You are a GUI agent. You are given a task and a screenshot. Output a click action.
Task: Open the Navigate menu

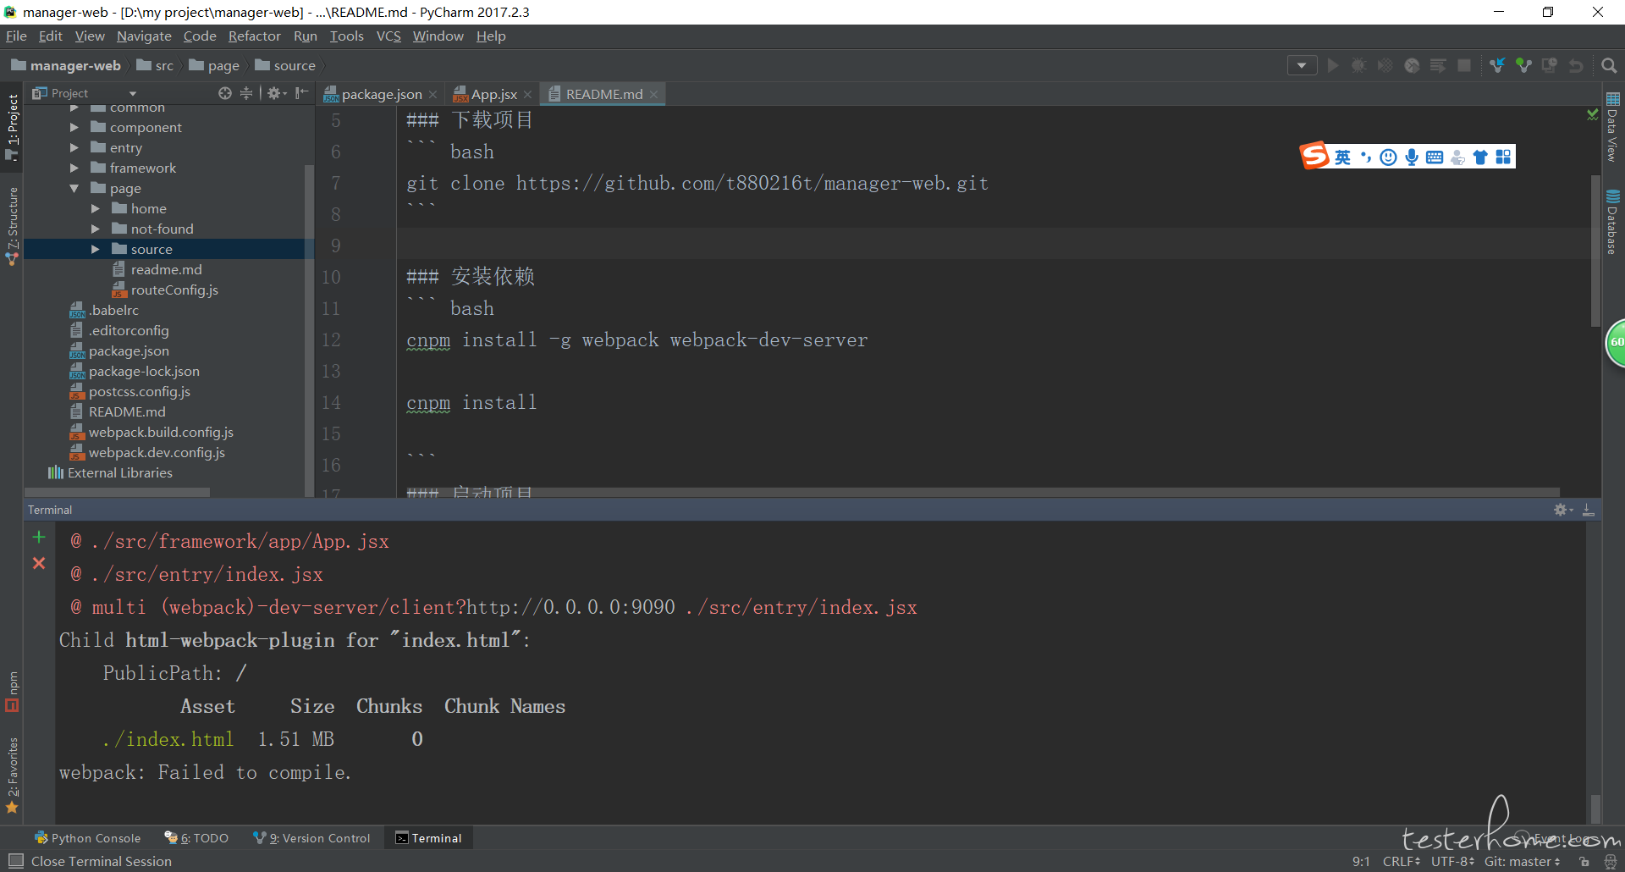coord(144,36)
